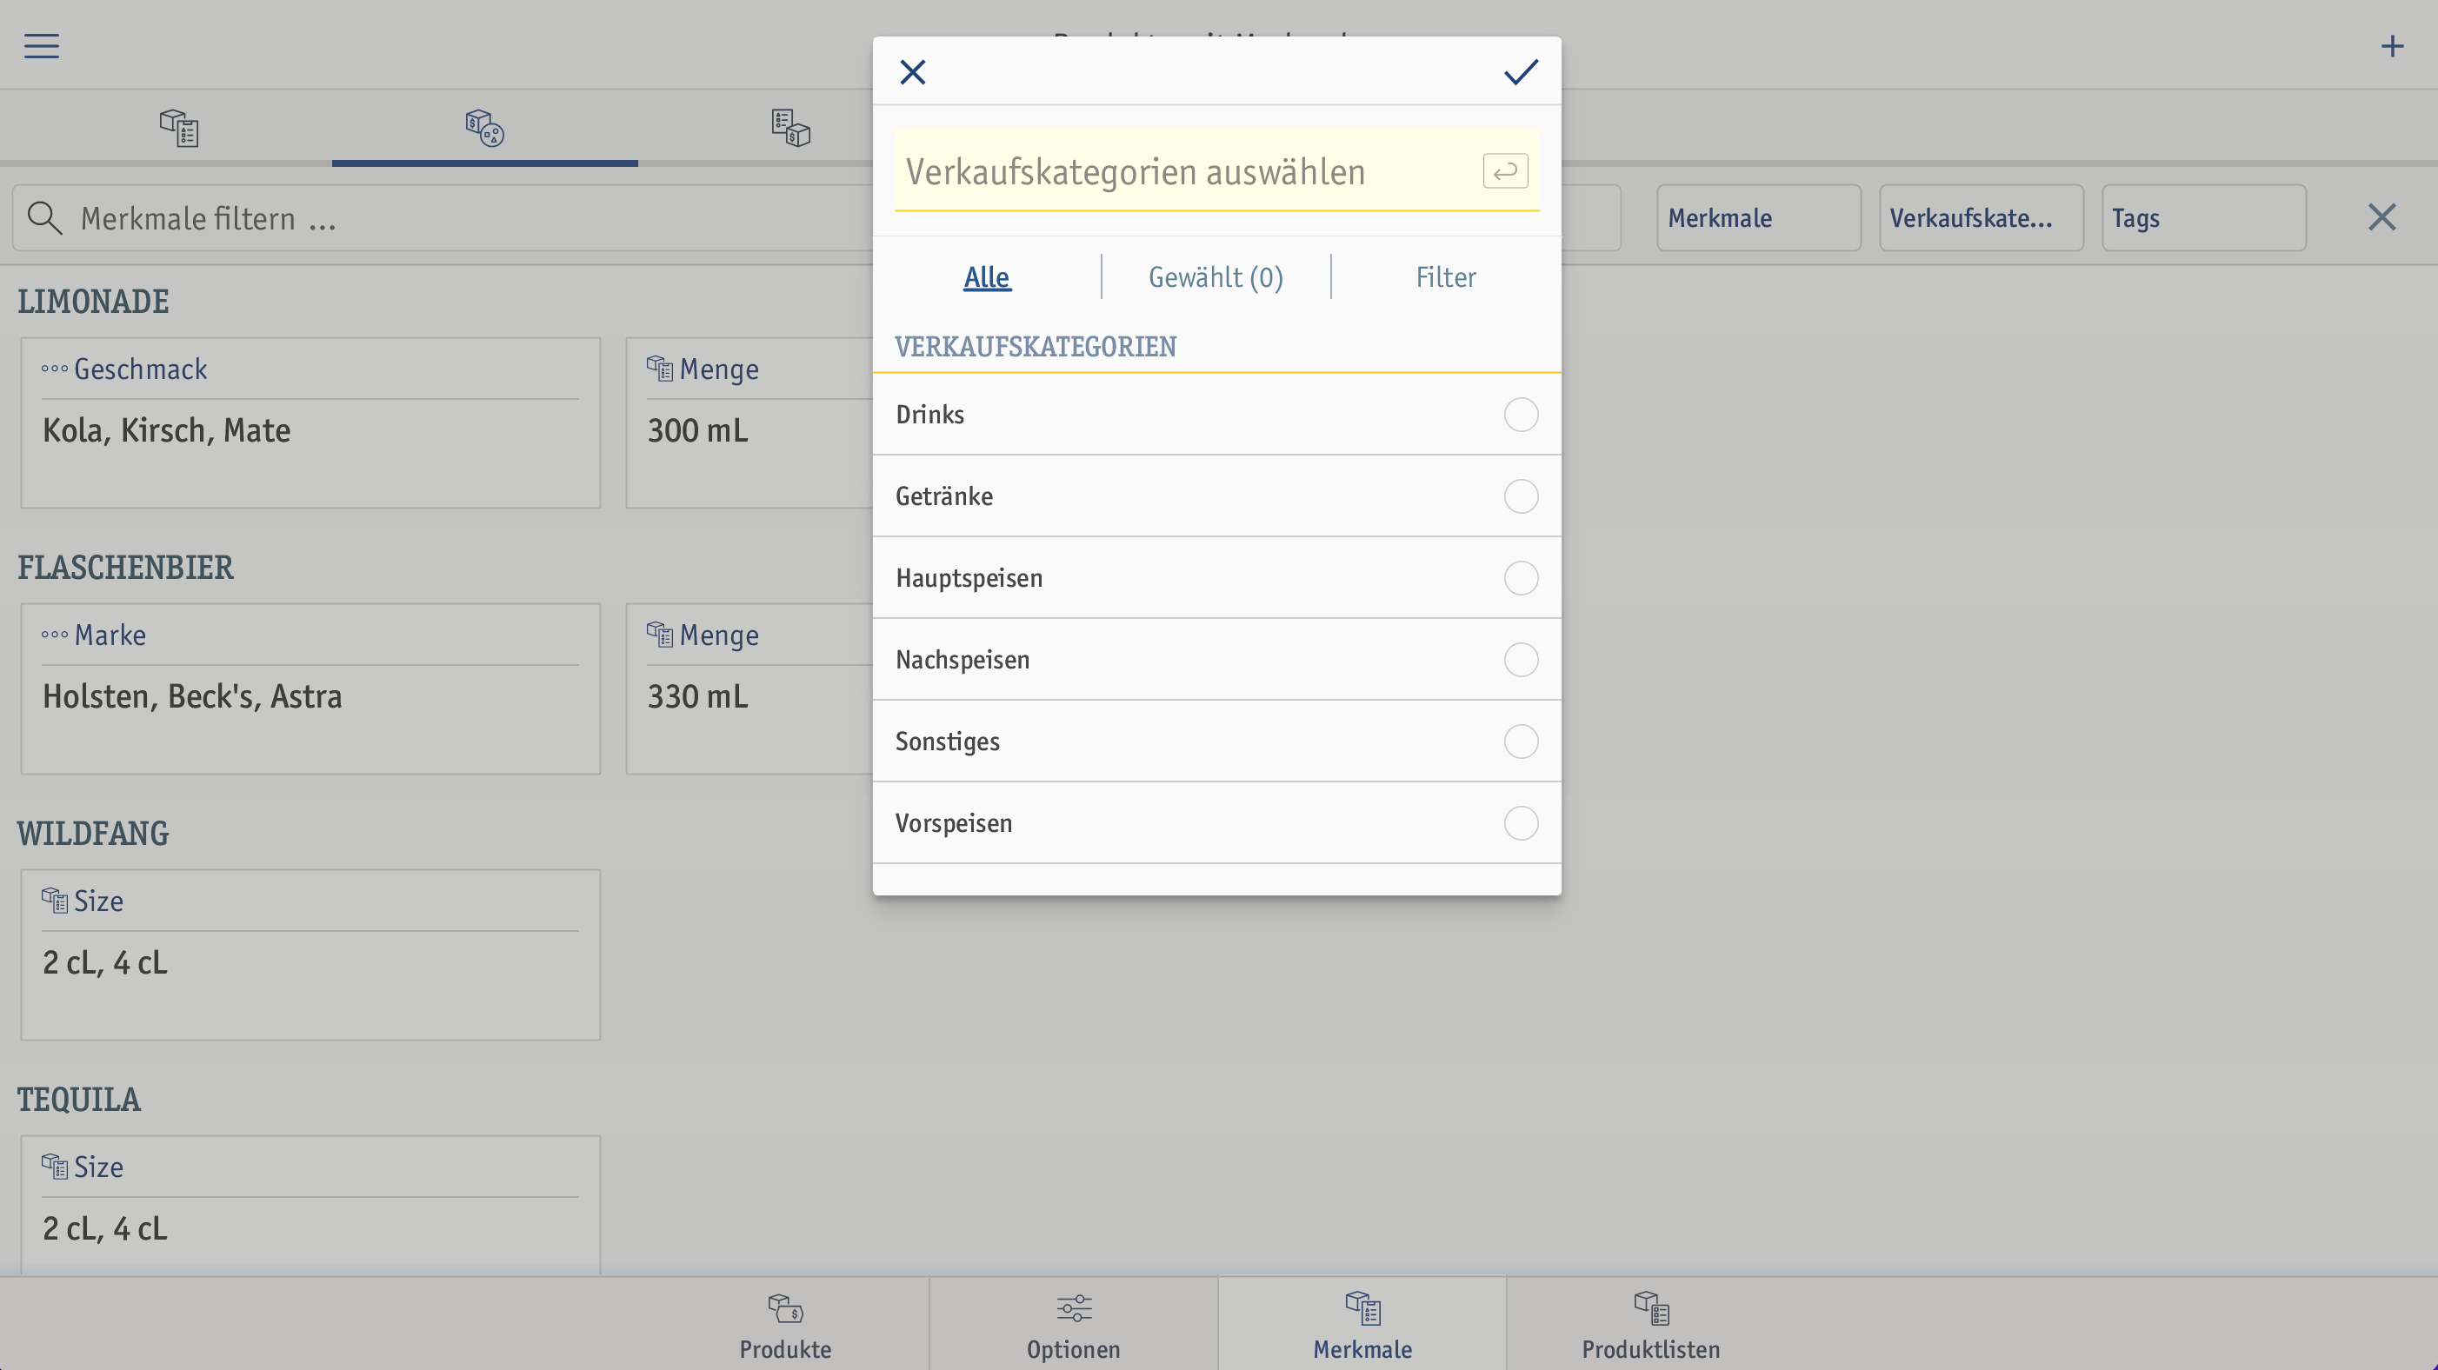This screenshot has height=1370, width=2438.
Task: Click the Vorspeisen category label
Action: [954, 823]
